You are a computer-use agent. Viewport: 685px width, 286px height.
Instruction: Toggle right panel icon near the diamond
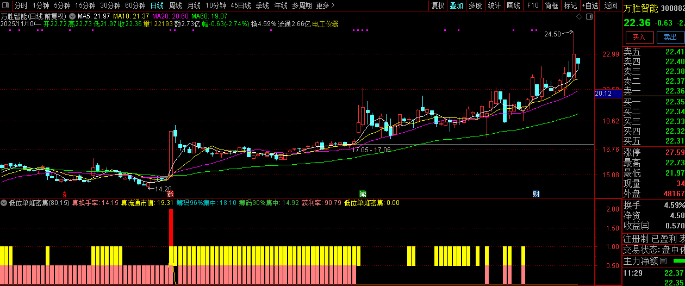589,17
